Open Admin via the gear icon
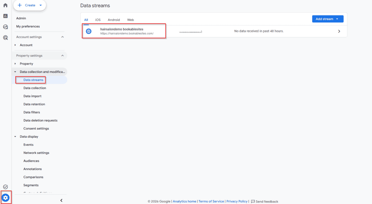Image resolution: width=372 pixels, height=204 pixels. click(x=6, y=197)
